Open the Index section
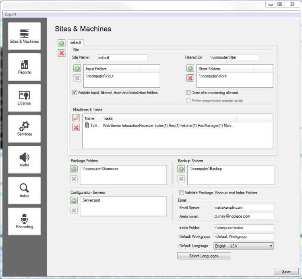Viewport: 302px width, 279px height. pos(25,191)
